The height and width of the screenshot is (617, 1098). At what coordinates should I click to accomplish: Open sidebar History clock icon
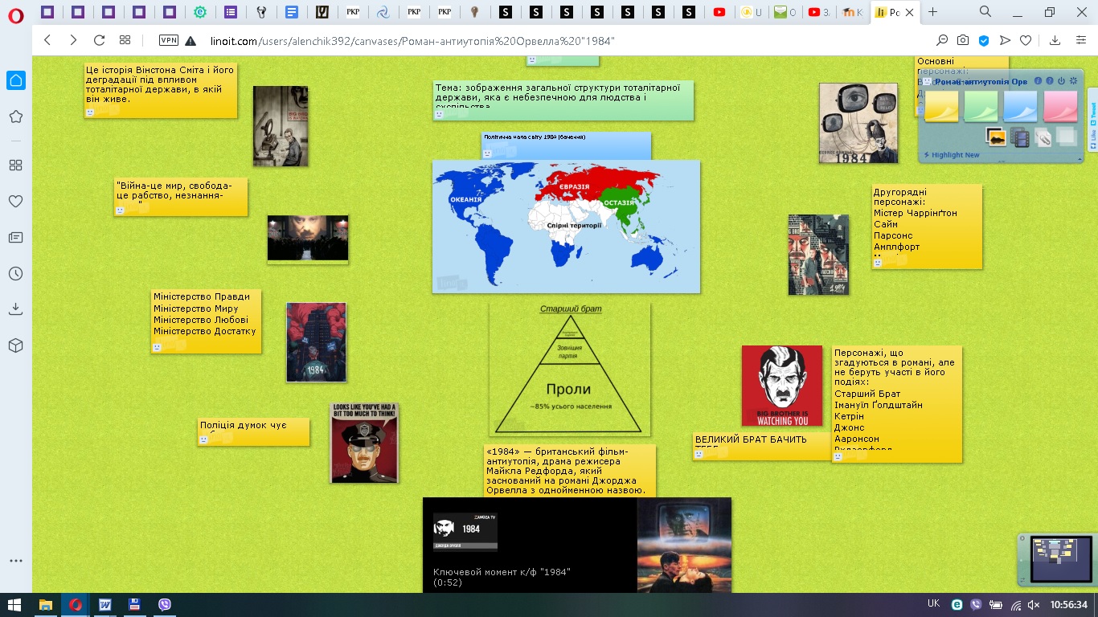click(15, 273)
